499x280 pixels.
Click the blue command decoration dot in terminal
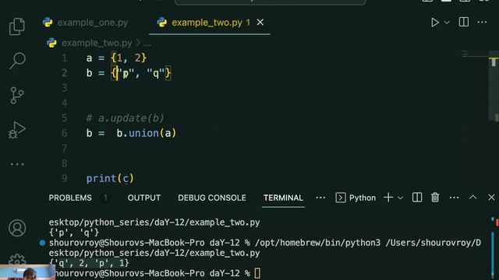pos(42,243)
